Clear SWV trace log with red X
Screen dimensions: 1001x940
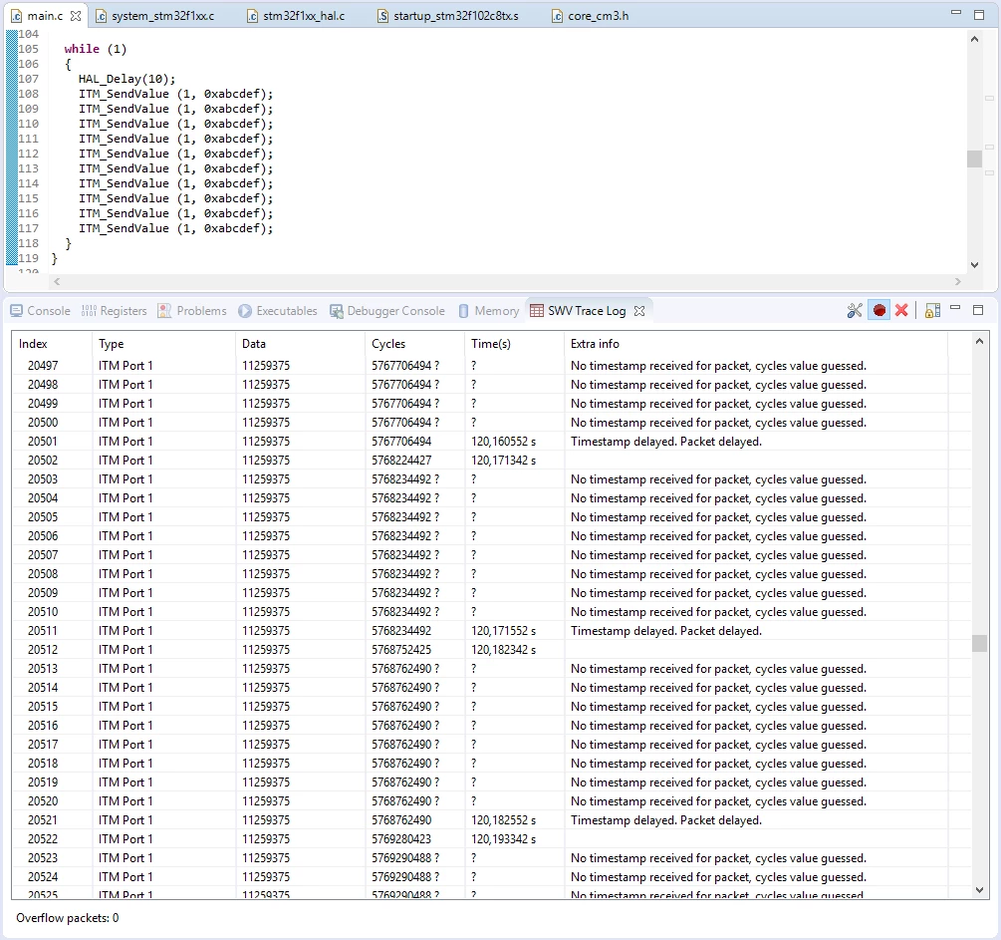click(901, 311)
